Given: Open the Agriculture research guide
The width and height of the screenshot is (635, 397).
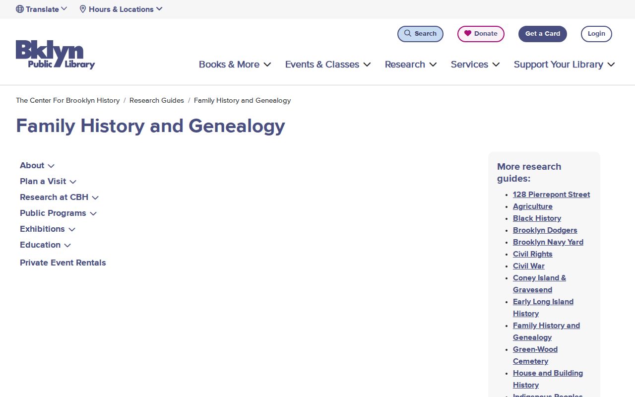Looking at the screenshot, I should click(x=533, y=206).
